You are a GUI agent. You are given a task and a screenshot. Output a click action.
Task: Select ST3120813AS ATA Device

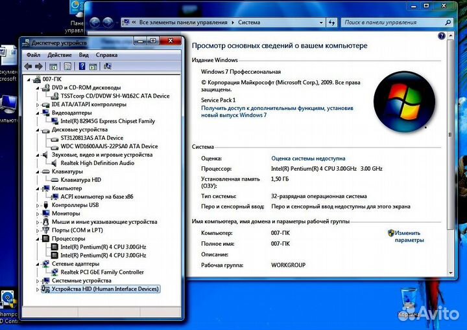tap(91, 138)
